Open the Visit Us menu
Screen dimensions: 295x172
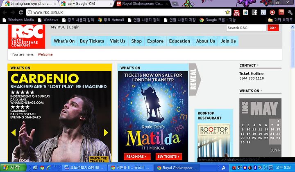[x=118, y=41]
